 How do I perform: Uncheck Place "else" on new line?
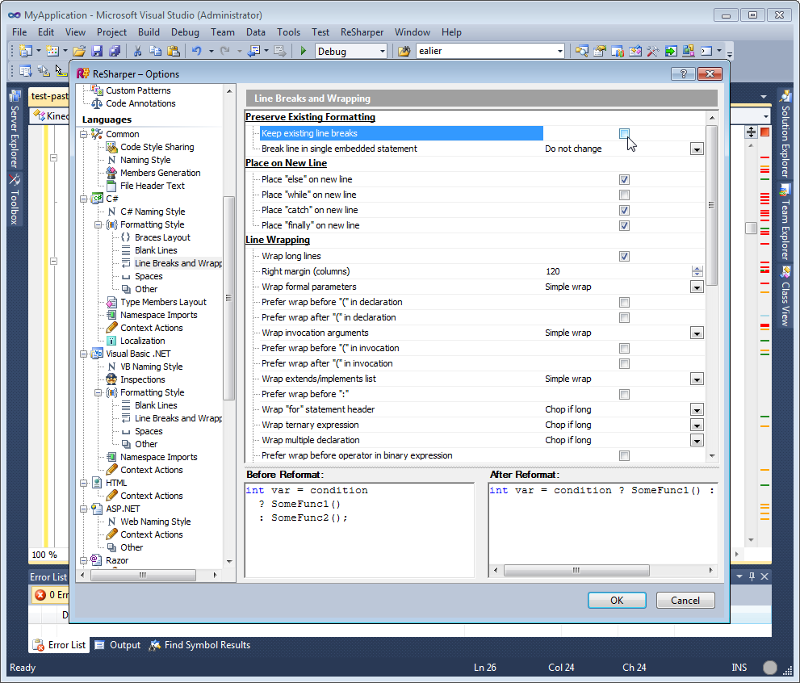624,179
